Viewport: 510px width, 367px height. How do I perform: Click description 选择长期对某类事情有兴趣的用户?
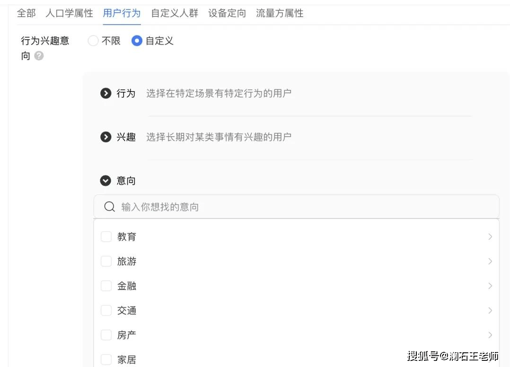(x=219, y=137)
